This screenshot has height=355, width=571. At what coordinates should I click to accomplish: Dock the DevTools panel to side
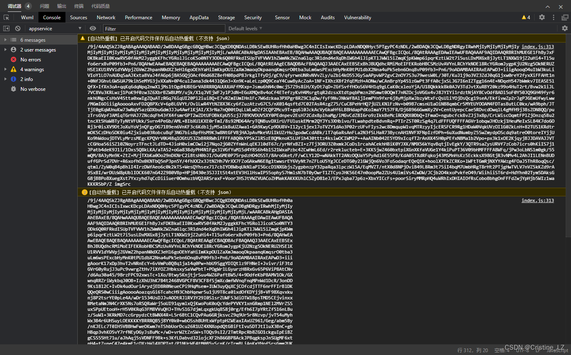[x=564, y=17]
